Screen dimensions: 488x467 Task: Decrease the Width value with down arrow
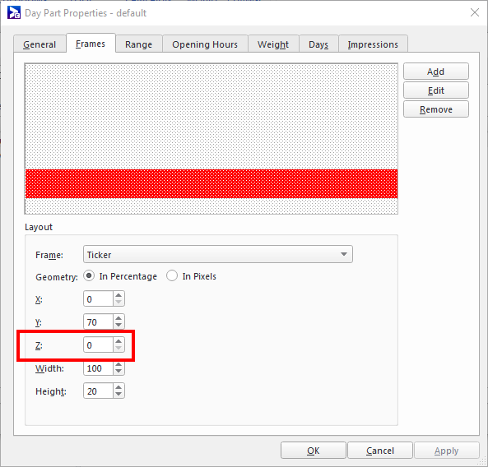tap(119, 372)
